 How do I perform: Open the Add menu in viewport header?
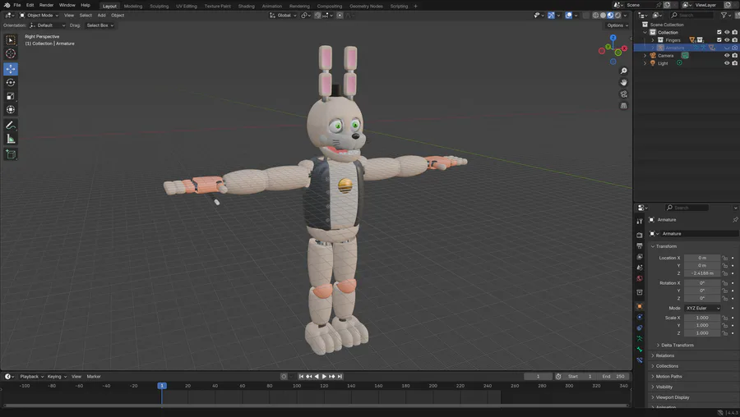[101, 15]
